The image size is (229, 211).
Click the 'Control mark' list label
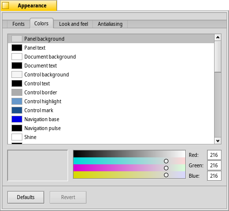coord(39,110)
